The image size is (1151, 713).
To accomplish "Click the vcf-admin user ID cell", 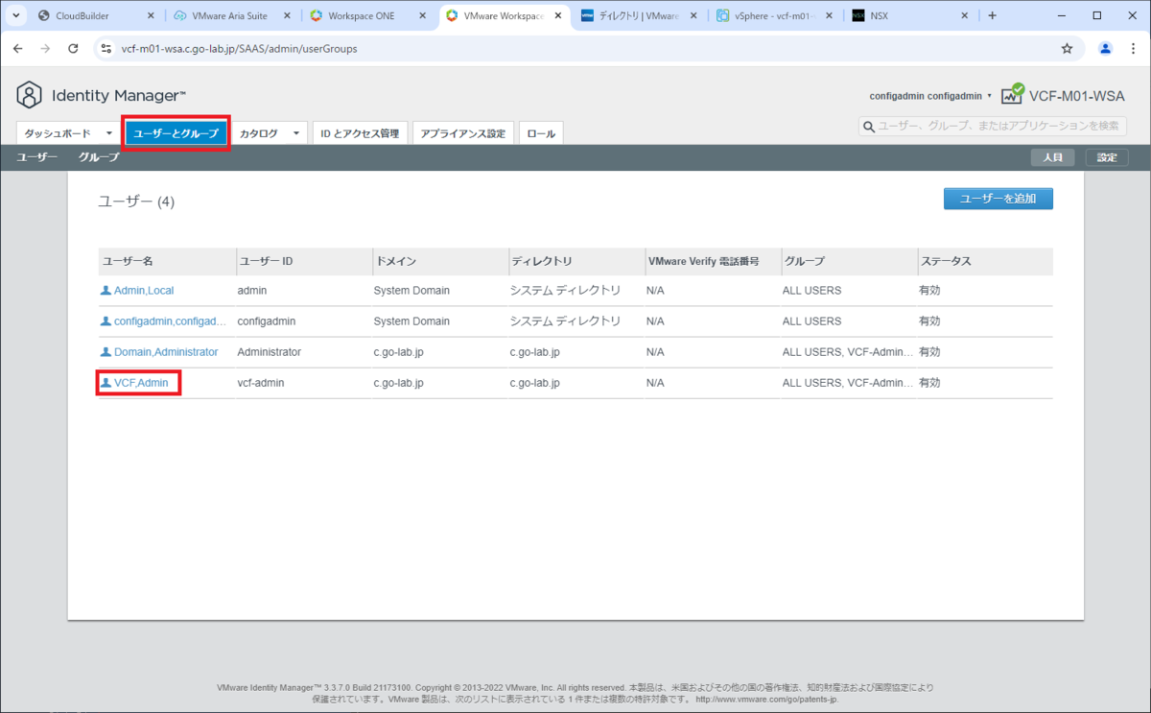I will (261, 383).
